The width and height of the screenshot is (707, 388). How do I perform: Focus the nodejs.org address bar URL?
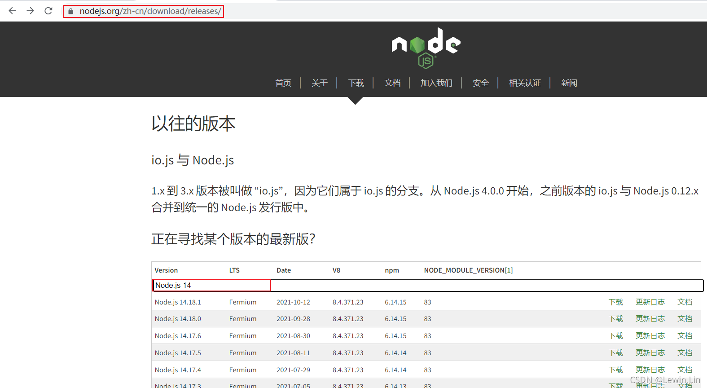coord(150,11)
